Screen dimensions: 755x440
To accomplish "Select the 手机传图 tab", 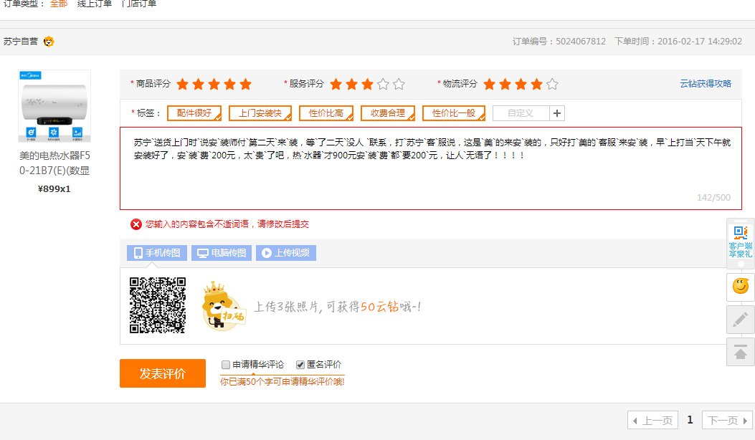I will [158, 253].
